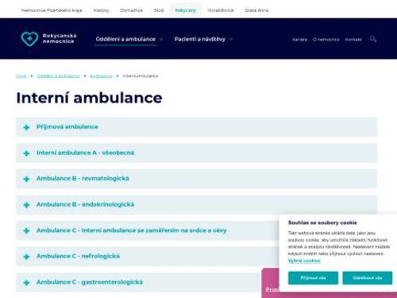Click plus icon beside Příjmová ambulance
The image size is (397, 298).
(x=26, y=127)
